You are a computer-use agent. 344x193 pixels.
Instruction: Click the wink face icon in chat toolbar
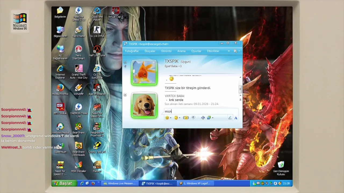tap(176, 118)
